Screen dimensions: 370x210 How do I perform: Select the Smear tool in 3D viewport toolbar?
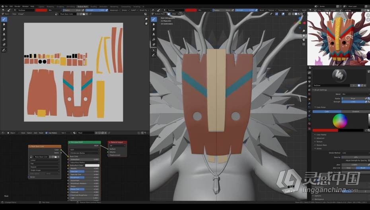154,29
